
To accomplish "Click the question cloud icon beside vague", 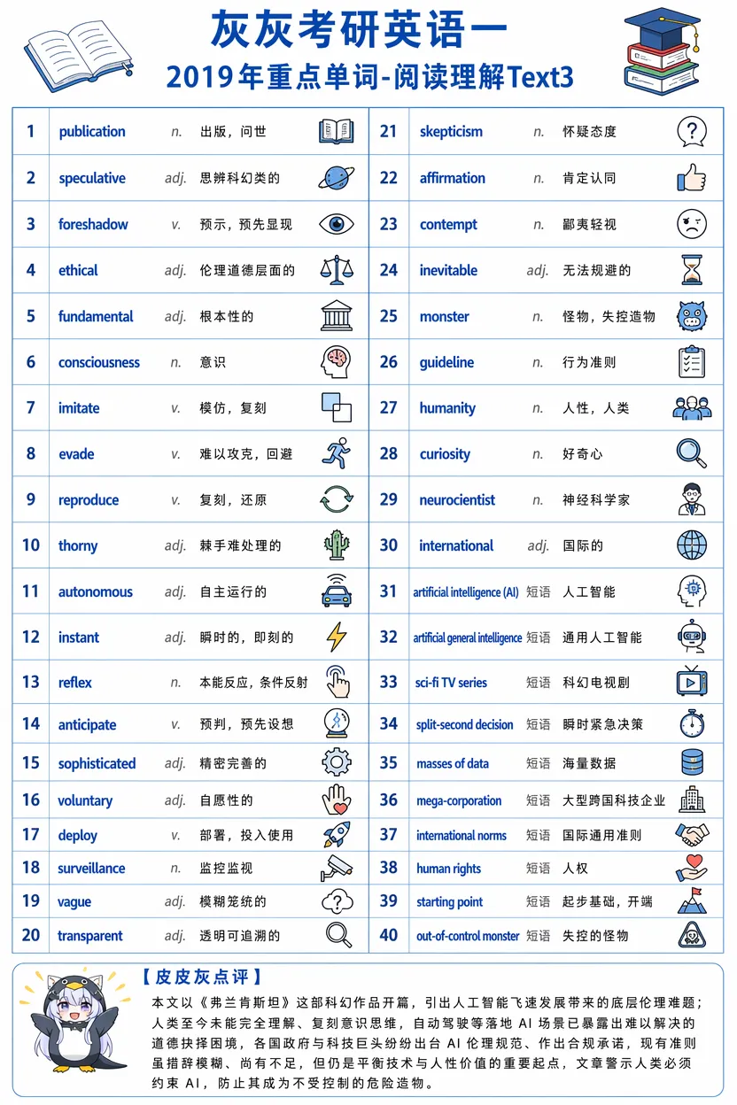I will (337, 901).
